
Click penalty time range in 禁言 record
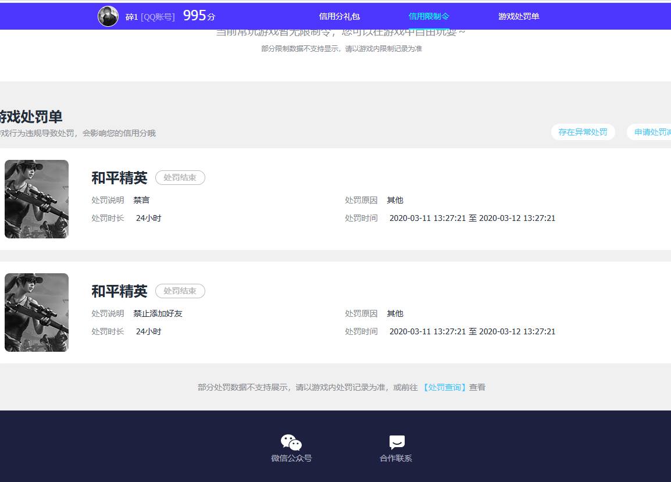point(473,218)
